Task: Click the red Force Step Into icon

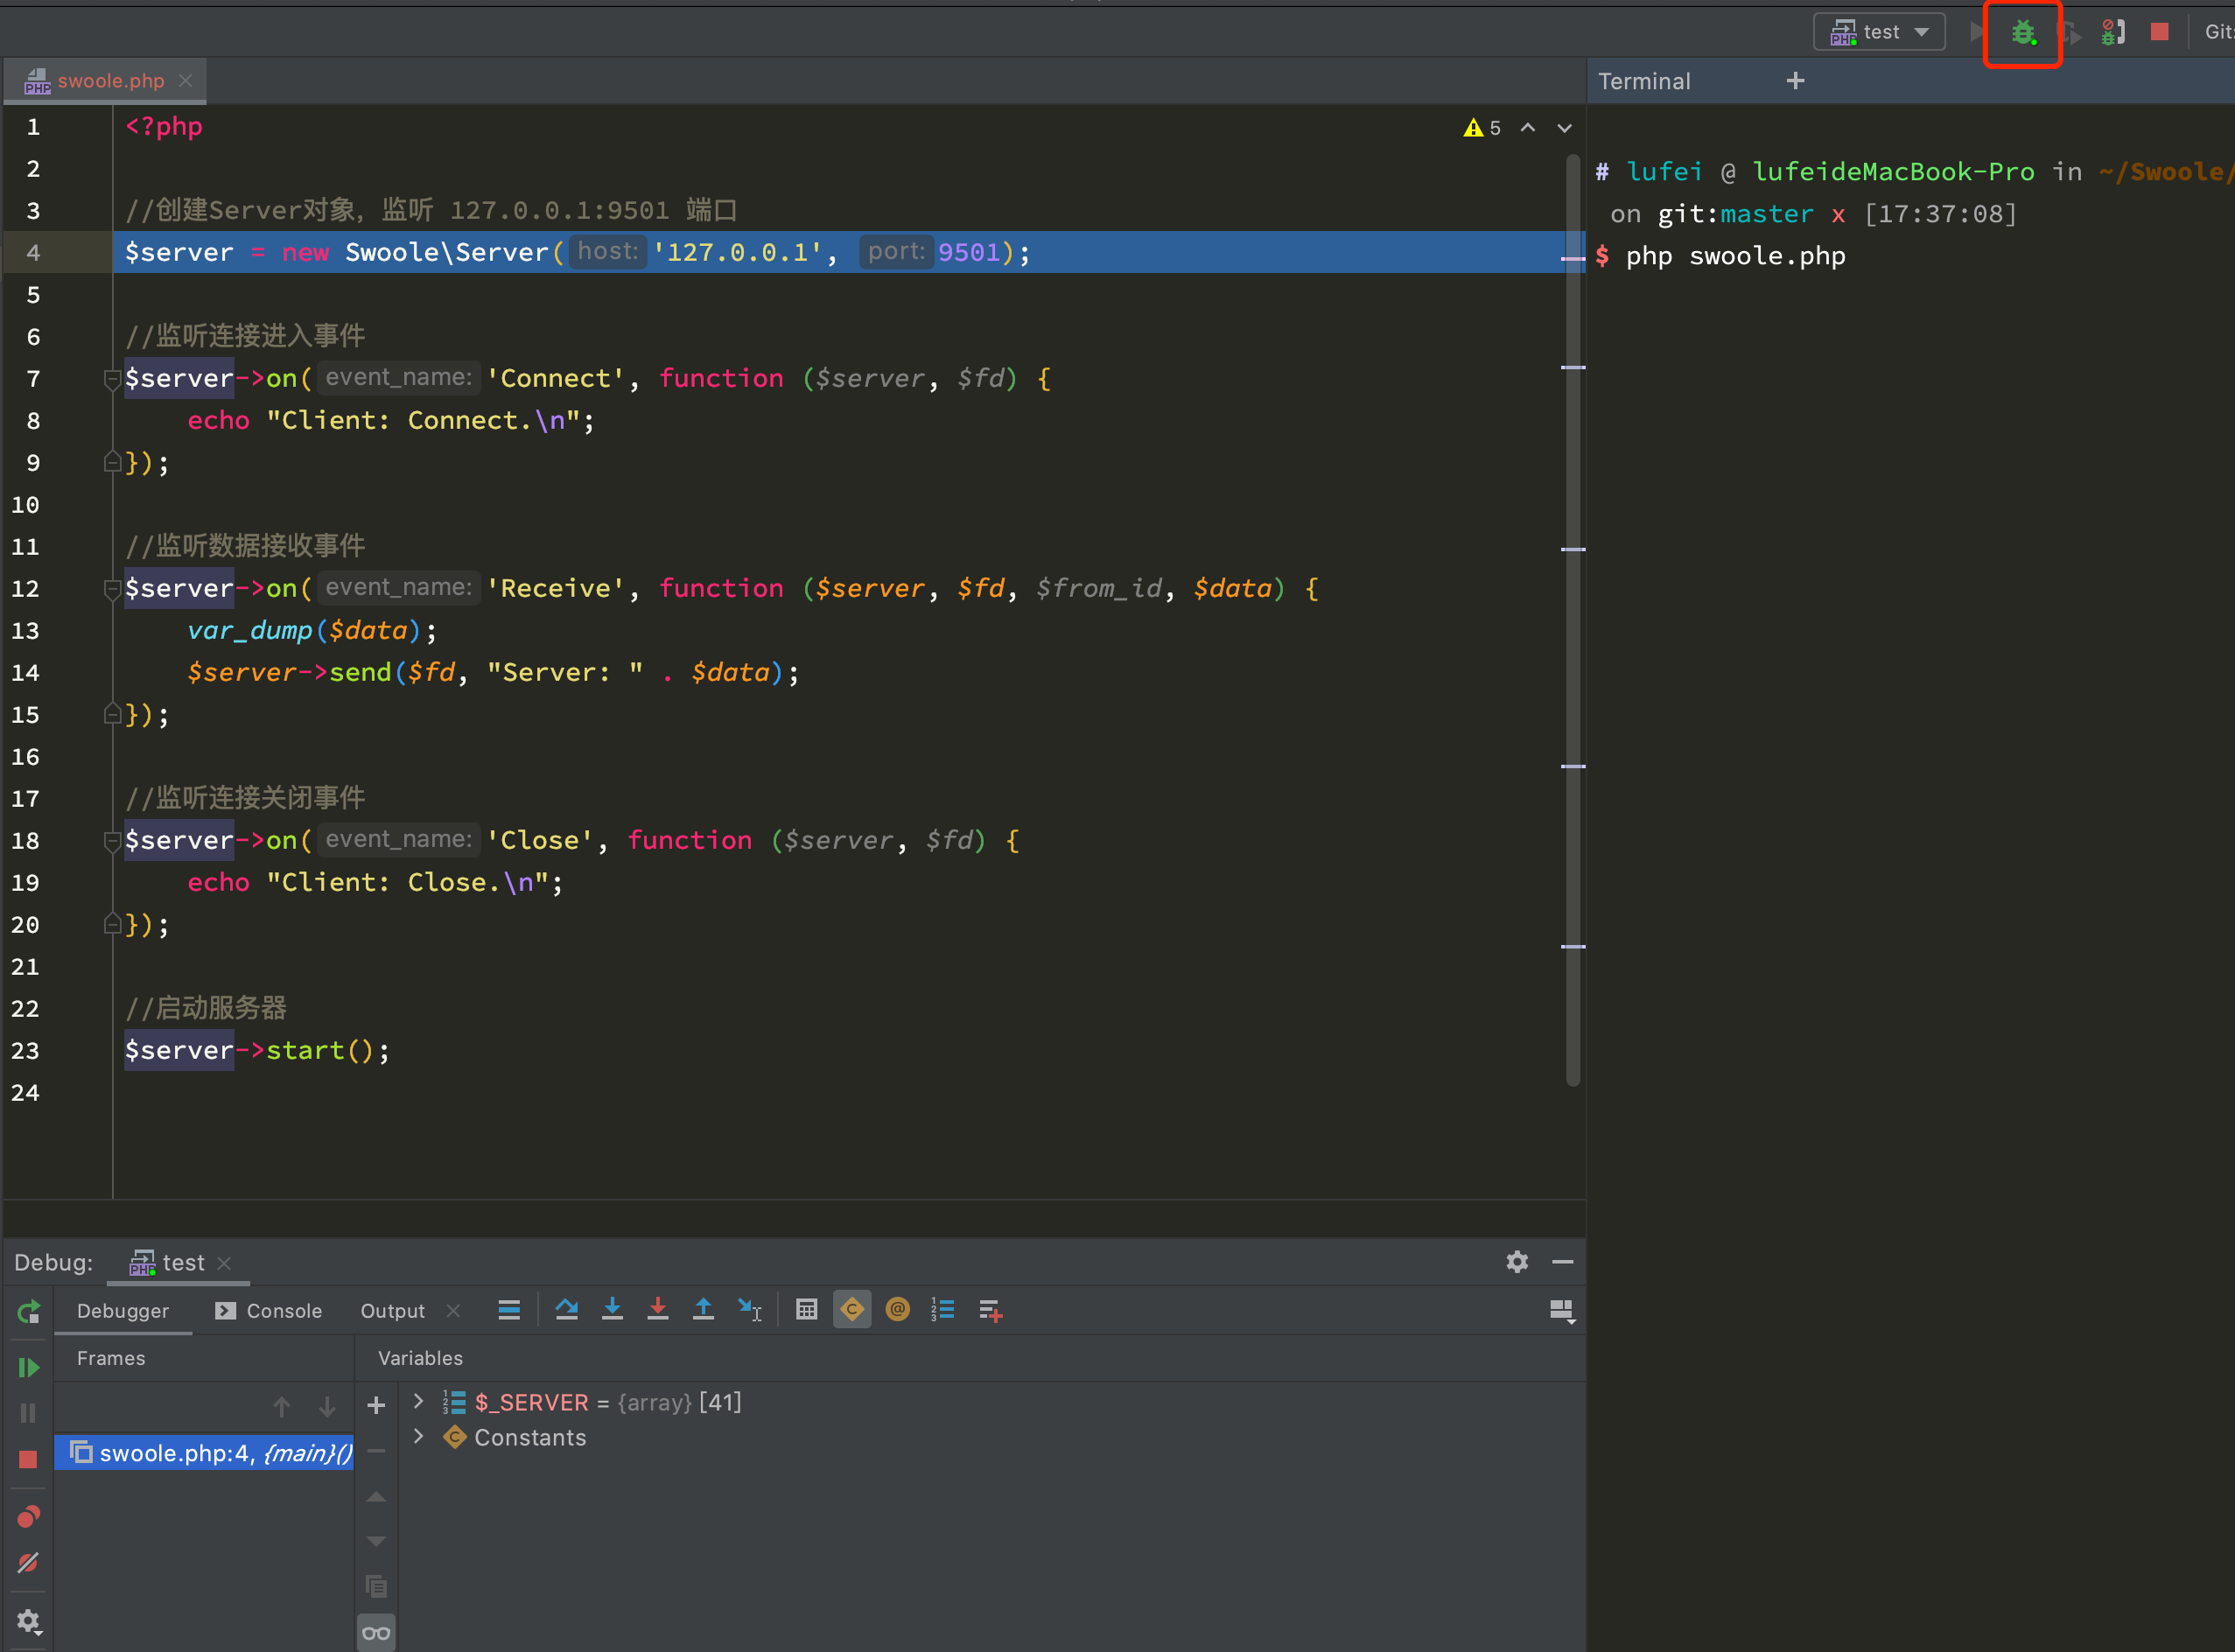Action: [x=657, y=1310]
